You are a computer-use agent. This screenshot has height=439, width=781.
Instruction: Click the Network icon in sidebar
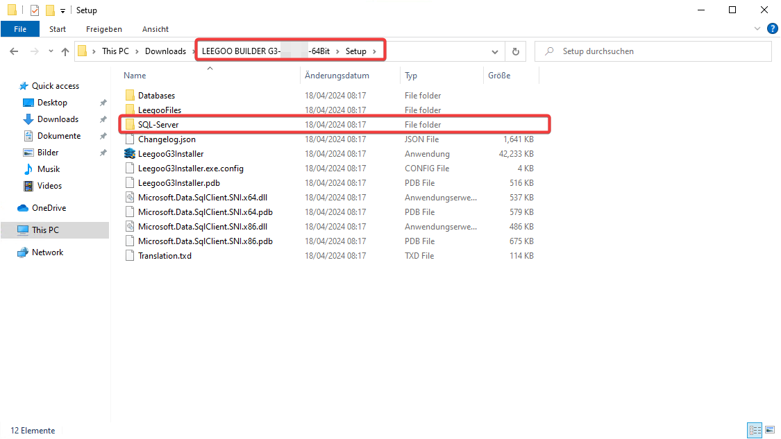(x=23, y=252)
